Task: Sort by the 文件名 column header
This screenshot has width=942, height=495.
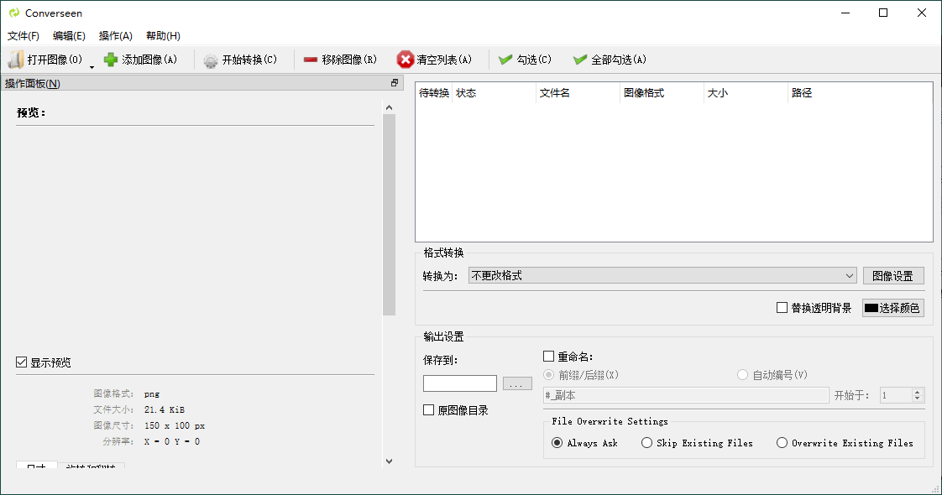Action: pyautogui.click(x=578, y=93)
